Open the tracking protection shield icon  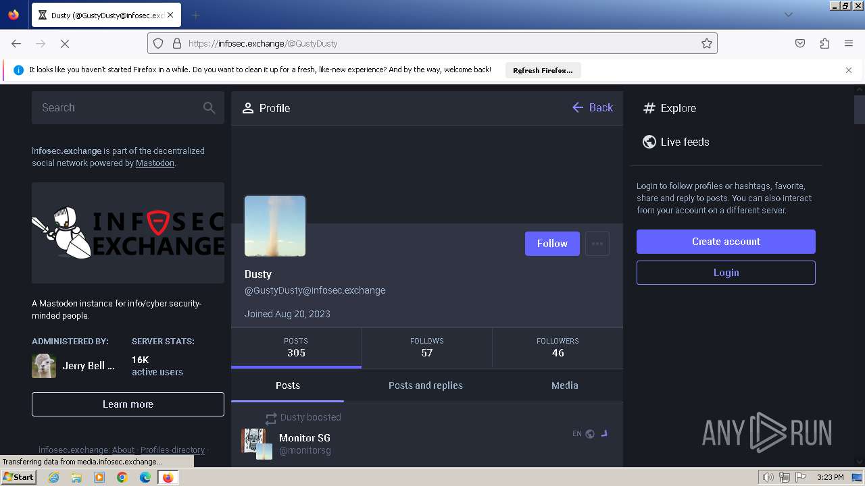point(158,43)
